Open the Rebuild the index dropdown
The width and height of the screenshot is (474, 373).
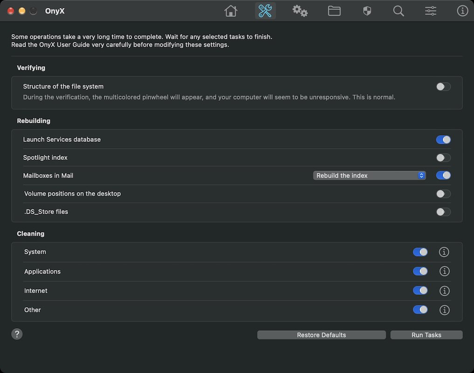pyautogui.click(x=370, y=175)
